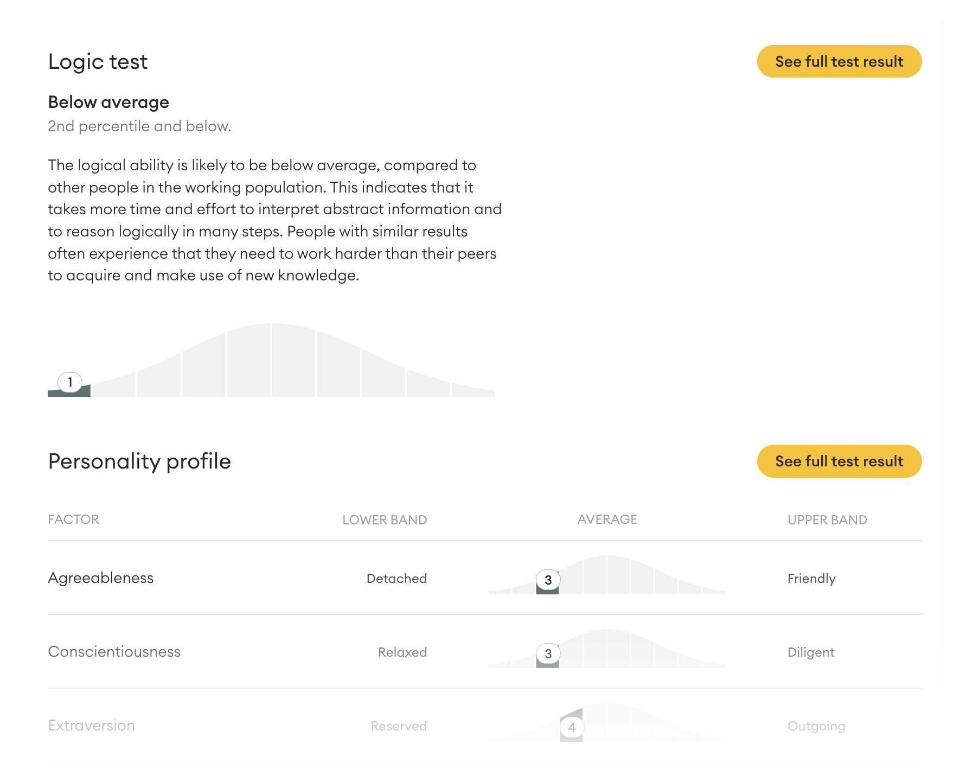Click Agreeableness score 3 badge
The width and height of the screenshot is (973, 782).
tap(548, 580)
